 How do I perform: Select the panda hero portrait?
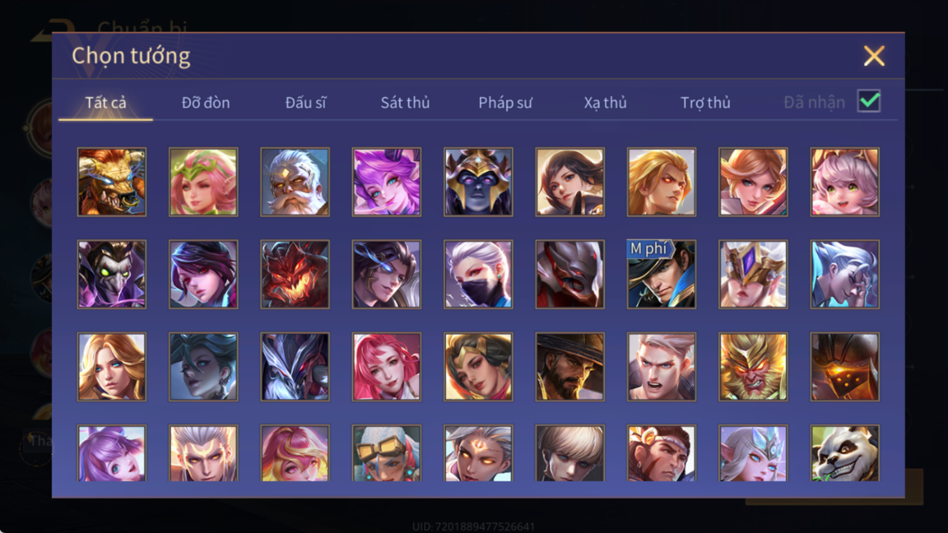tap(845, 453)
